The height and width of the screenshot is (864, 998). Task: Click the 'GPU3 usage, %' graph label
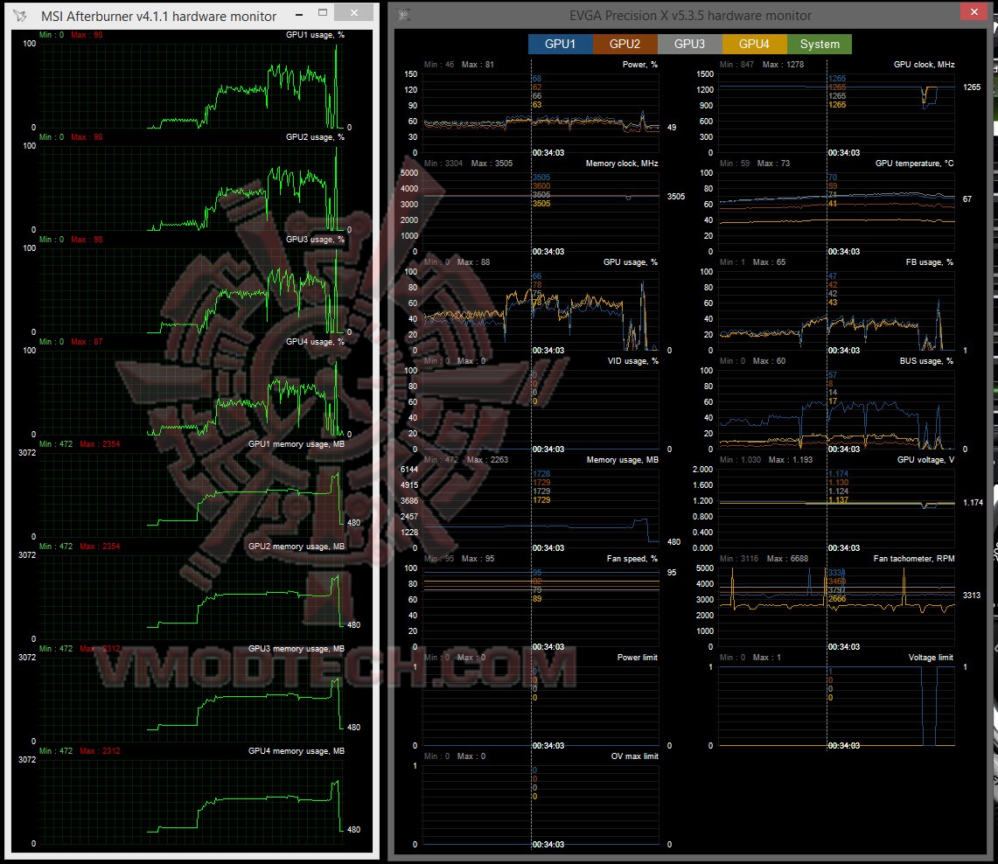(x=315, y=240)
